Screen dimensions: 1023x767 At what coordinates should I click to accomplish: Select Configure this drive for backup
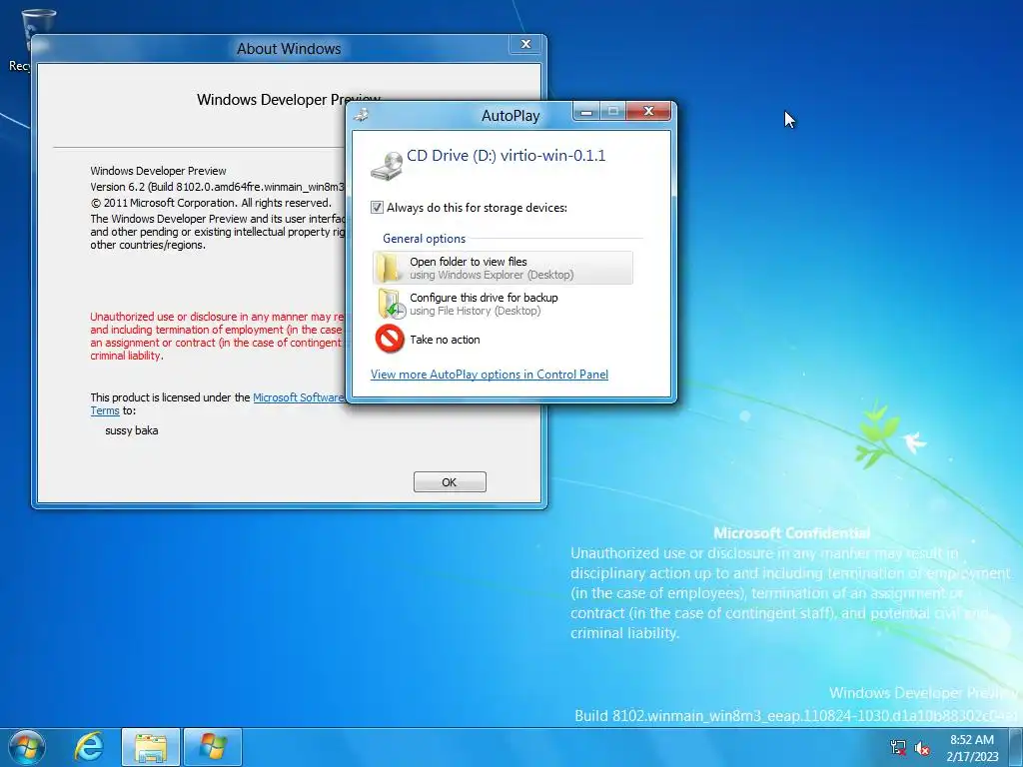click(x=504, y=304)
